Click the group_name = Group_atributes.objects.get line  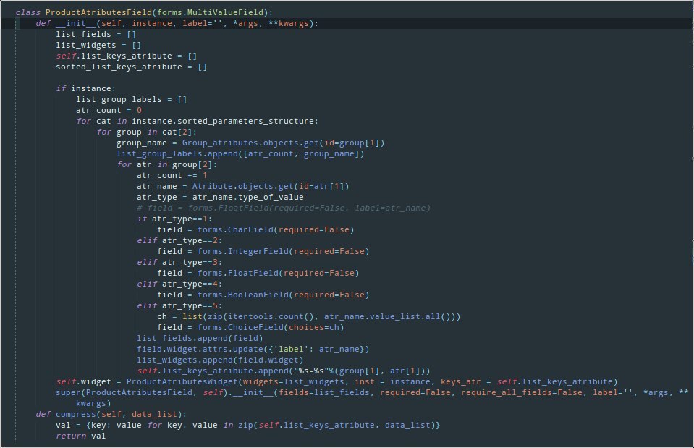(x=250, y=143)
